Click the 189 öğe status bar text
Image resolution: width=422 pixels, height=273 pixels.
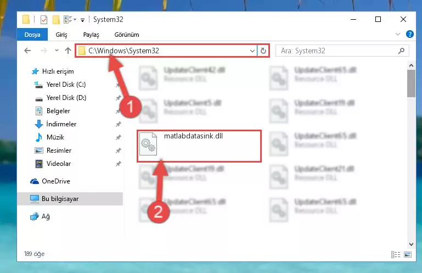(x=34, y=254)
